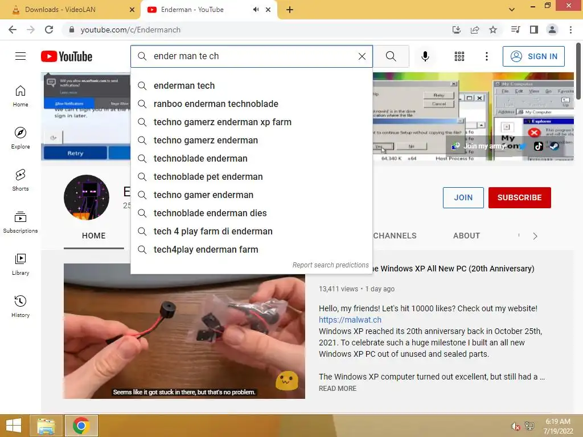
Task: Go to Home in the sidebar
Action: tap(20, 96)
